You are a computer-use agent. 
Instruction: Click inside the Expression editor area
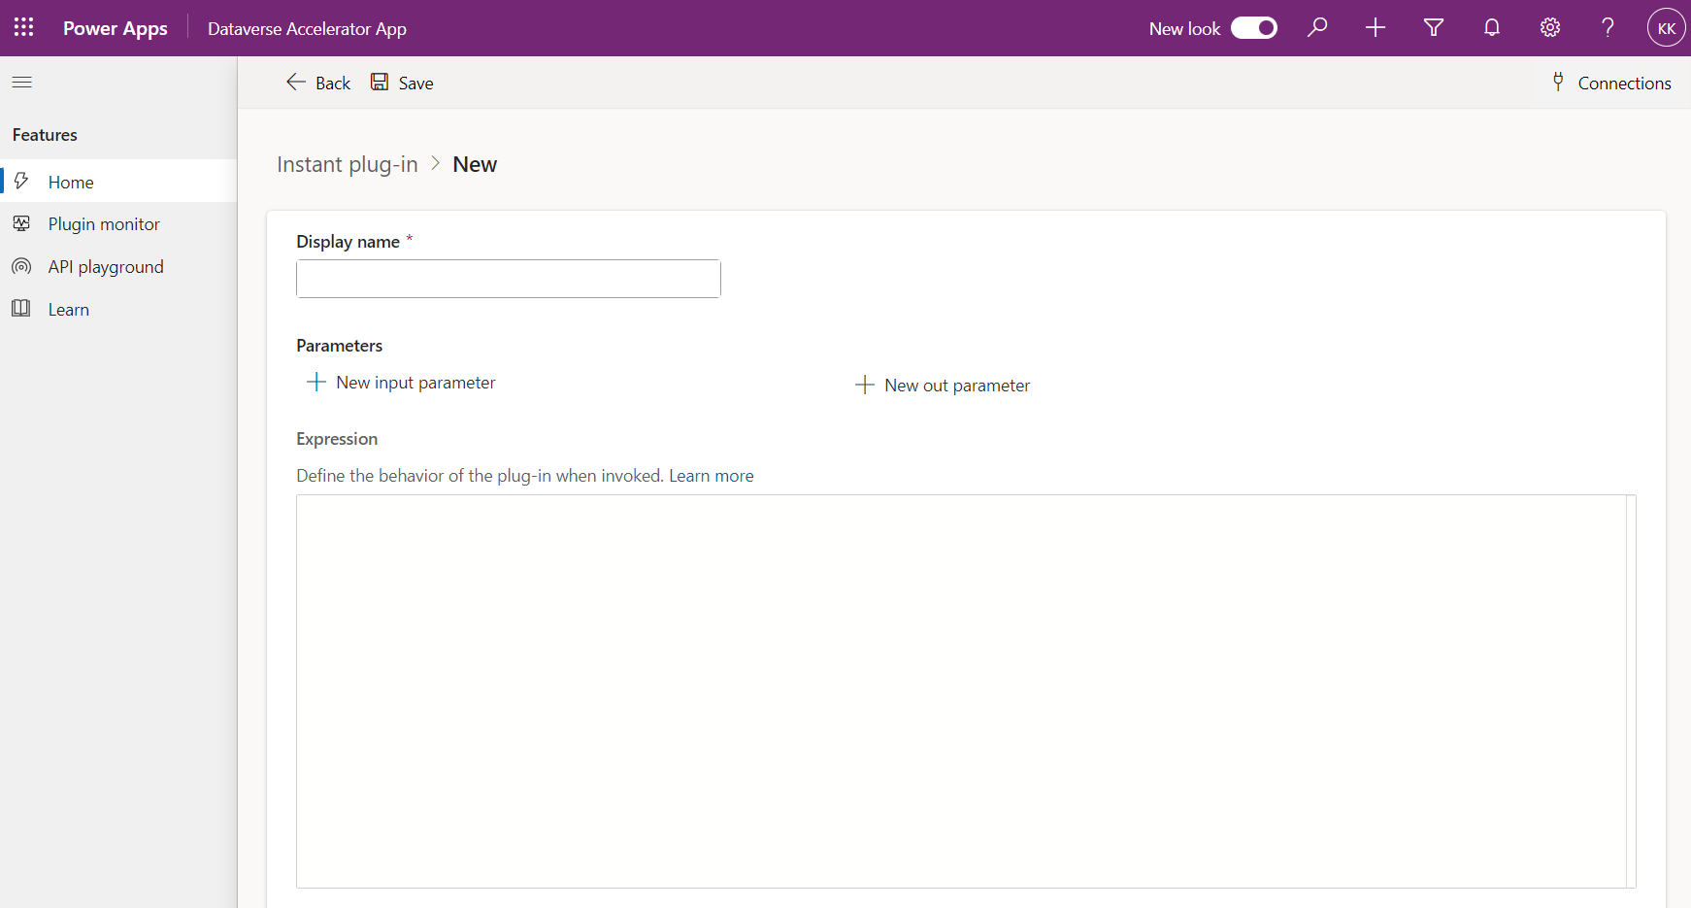(x=961, y=691)
